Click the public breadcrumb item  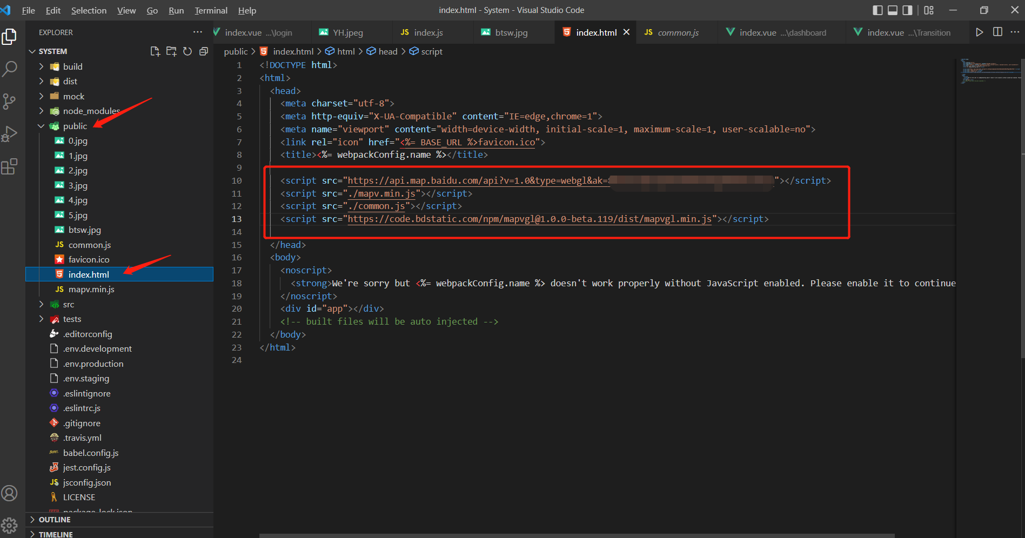coord(236,51)
